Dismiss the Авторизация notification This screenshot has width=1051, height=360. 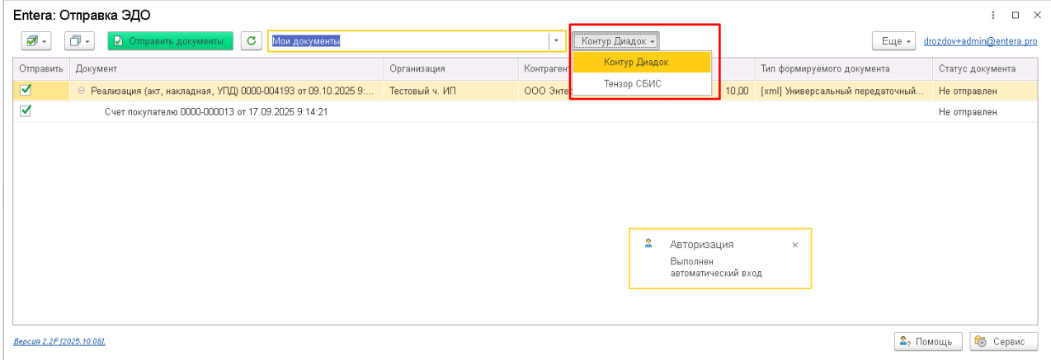tap(794, 245)
